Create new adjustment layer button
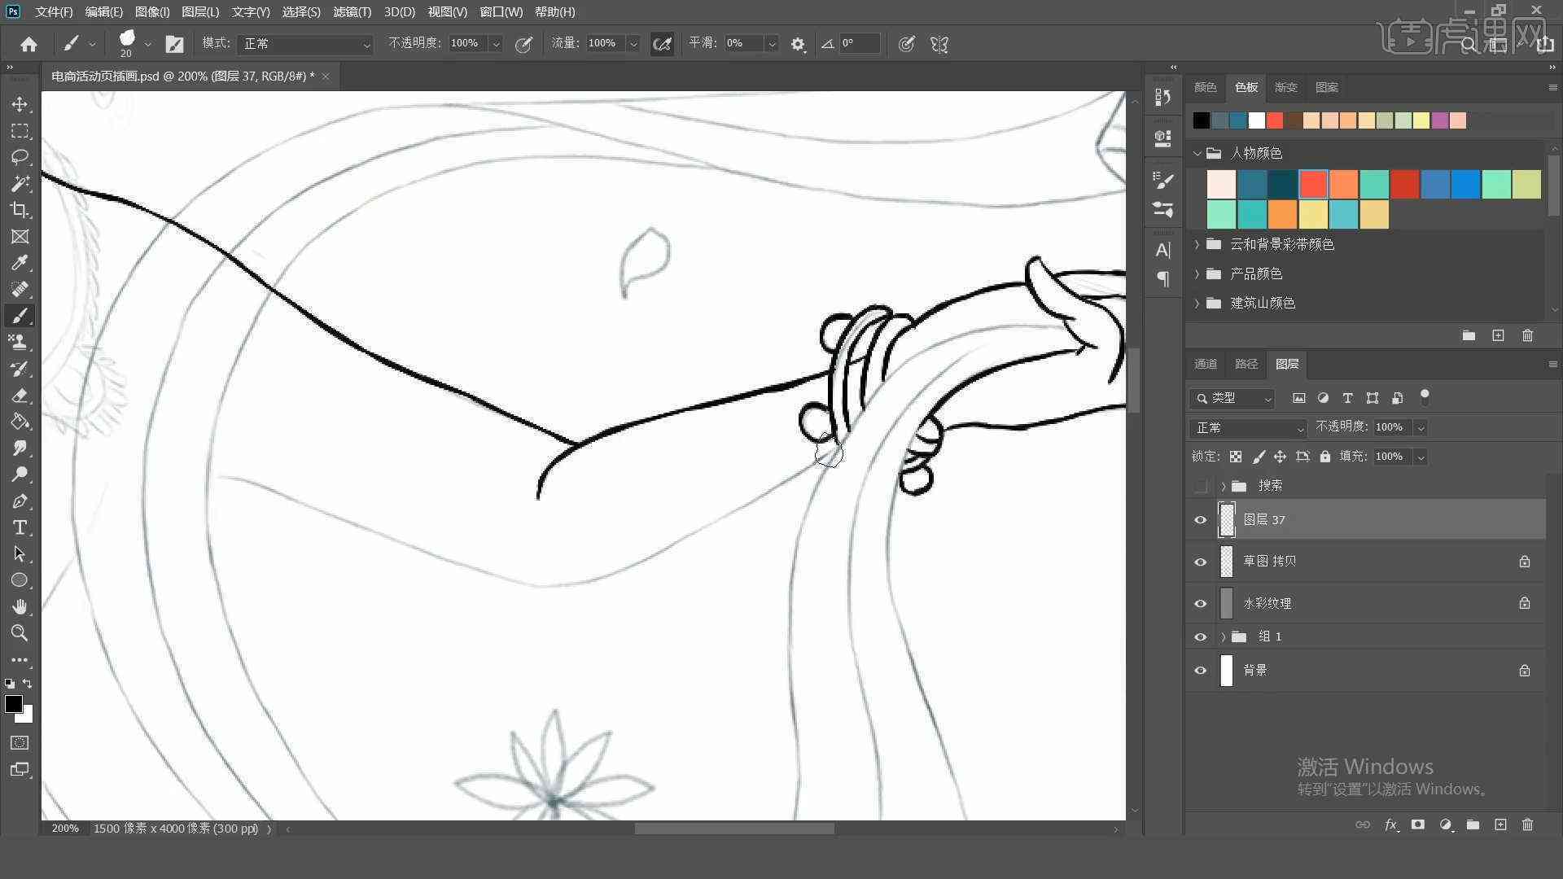Image resolution: width=1563 pixels, height=879 pixels. (x=1446, y=824)
